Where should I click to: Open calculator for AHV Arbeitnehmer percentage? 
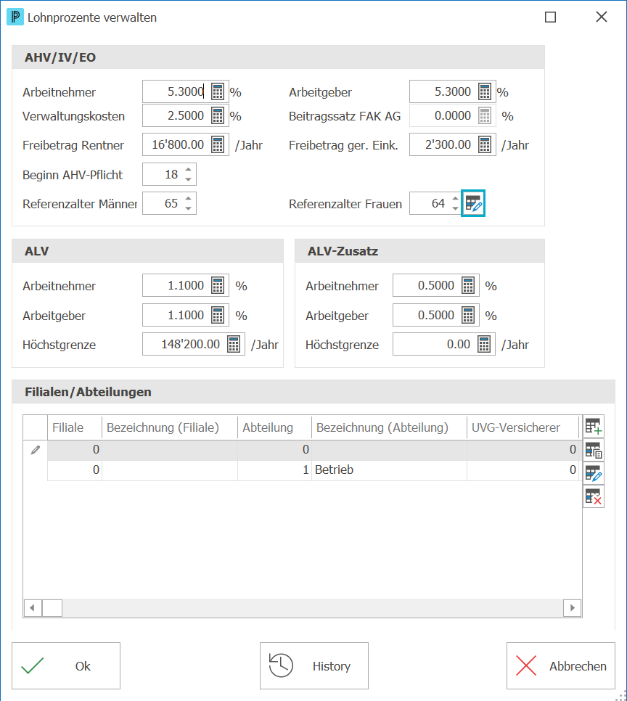coord(218,91)
